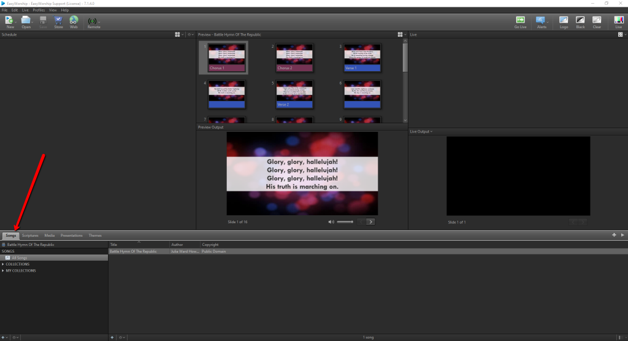The width and height of the screenshot is (628, 341).
Task: Select the Verse 1 slide thumbnail
Action: [362, 58]
